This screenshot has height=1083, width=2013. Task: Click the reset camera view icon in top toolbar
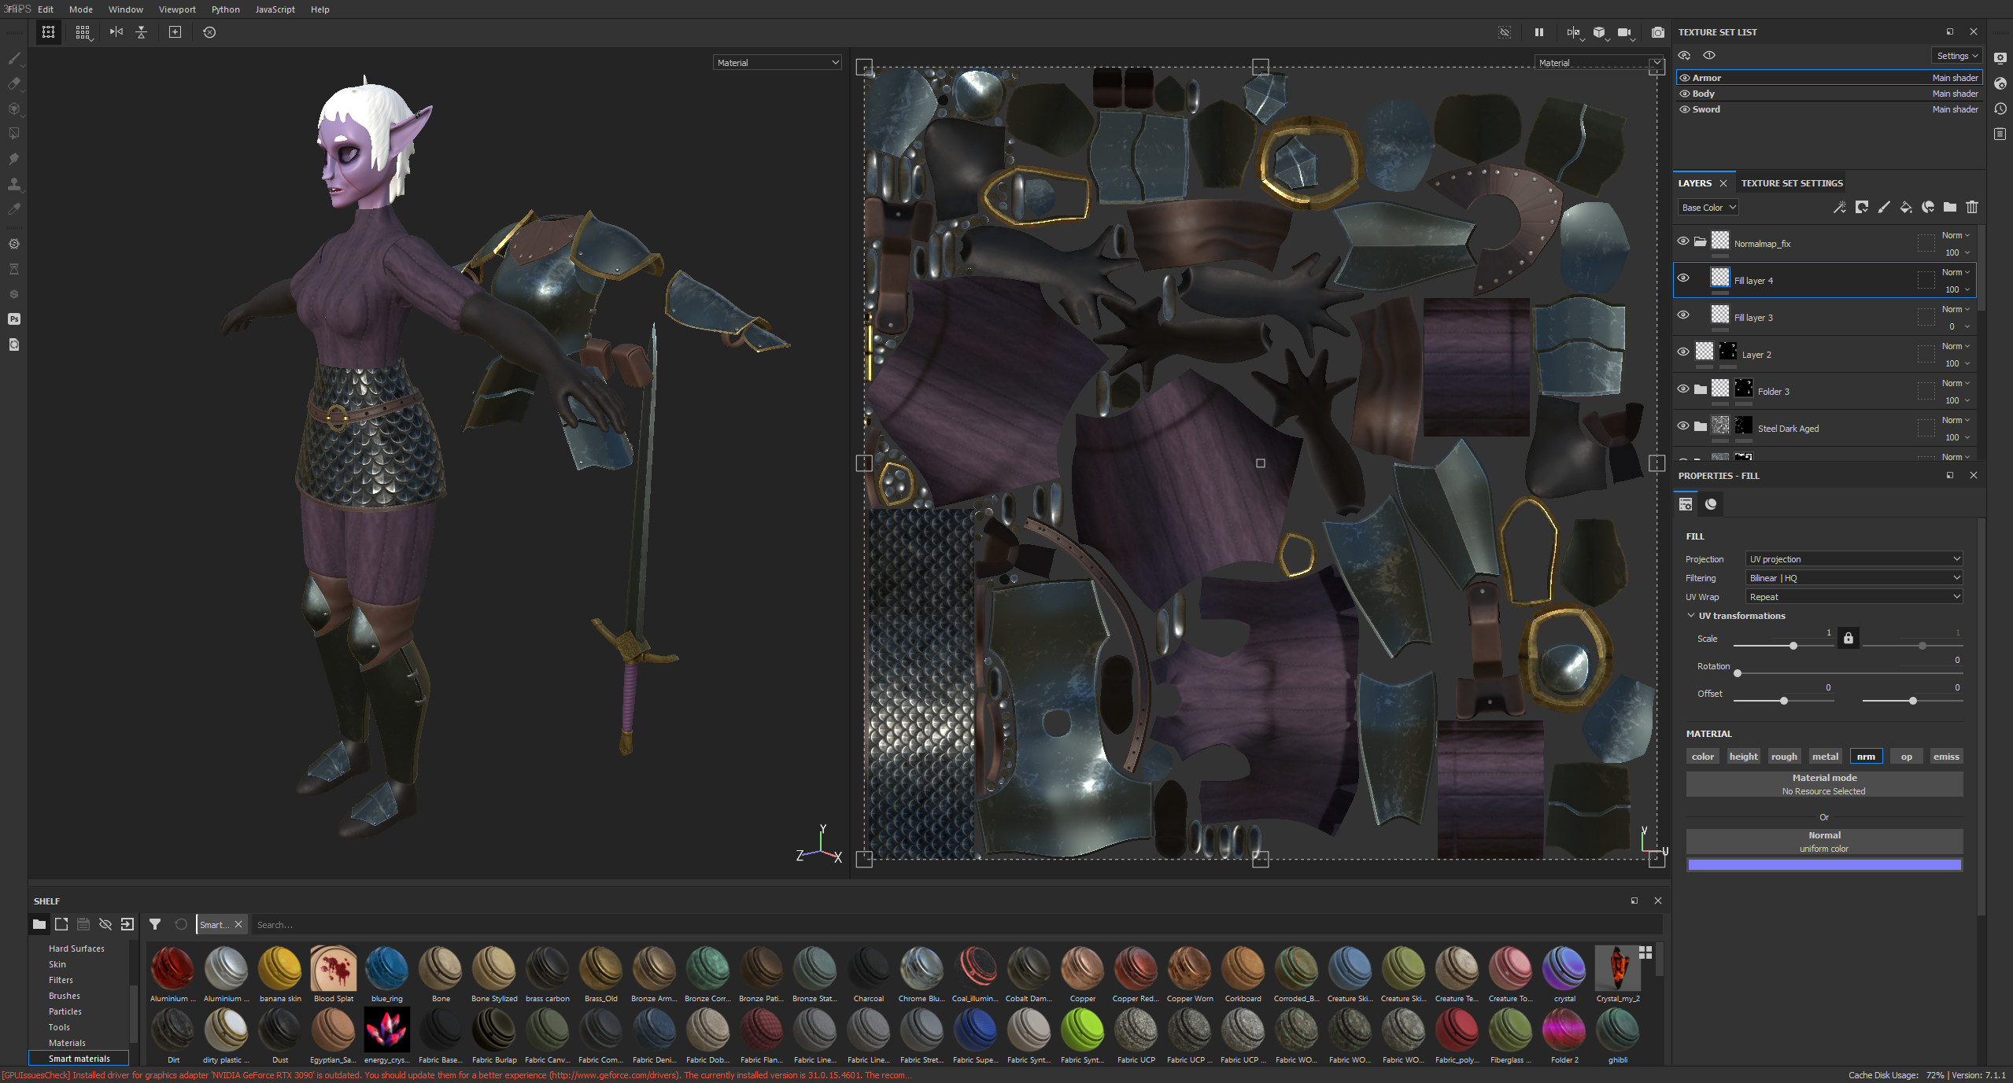click(x=209, y=32)
